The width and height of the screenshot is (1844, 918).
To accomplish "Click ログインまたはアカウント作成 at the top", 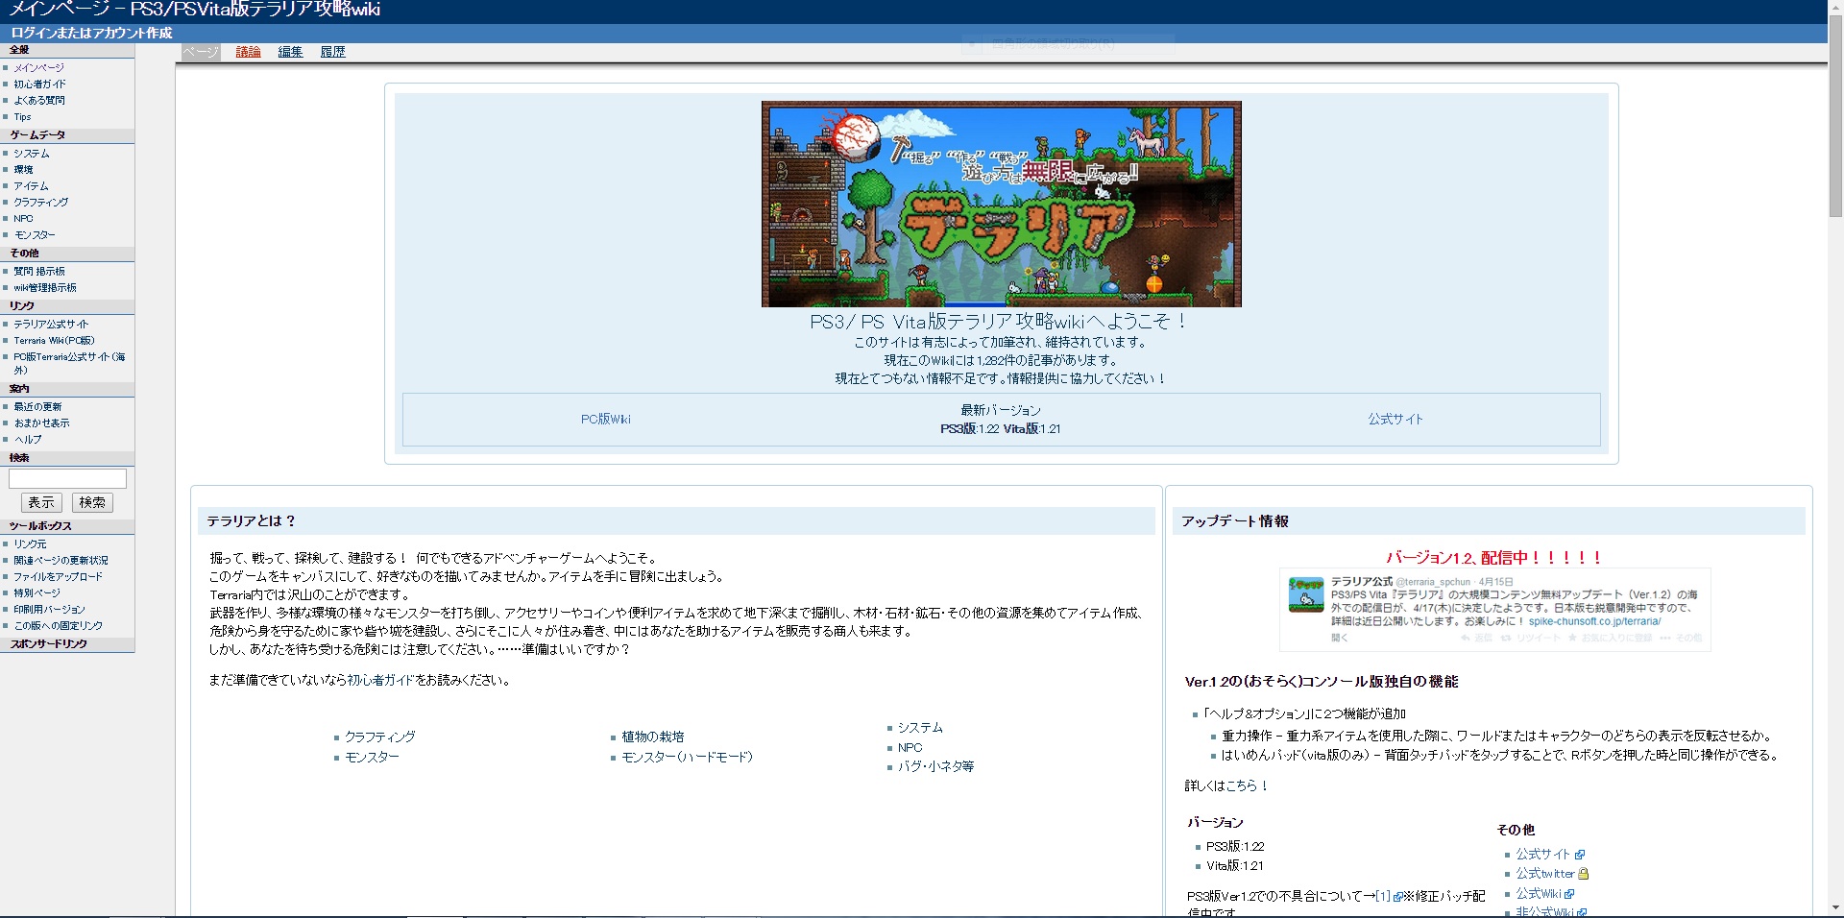I will point(90,32).
